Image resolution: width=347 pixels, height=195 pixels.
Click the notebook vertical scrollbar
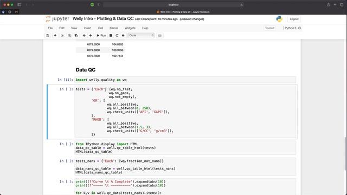[345, 154]
